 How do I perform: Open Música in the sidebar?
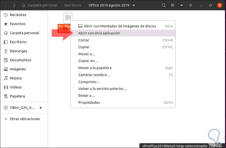pos(15,78)
